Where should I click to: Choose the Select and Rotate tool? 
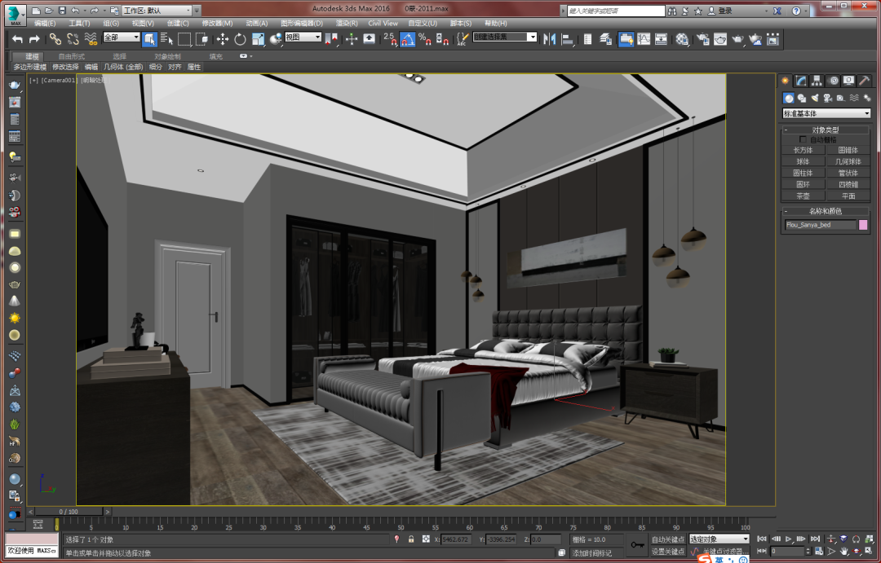coord(240,39)
